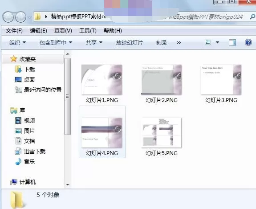Image resolution: width=256 pixels, height=209 pixels.
Task: Toggle the preview pane icon
Action: [x=232, y=42]
